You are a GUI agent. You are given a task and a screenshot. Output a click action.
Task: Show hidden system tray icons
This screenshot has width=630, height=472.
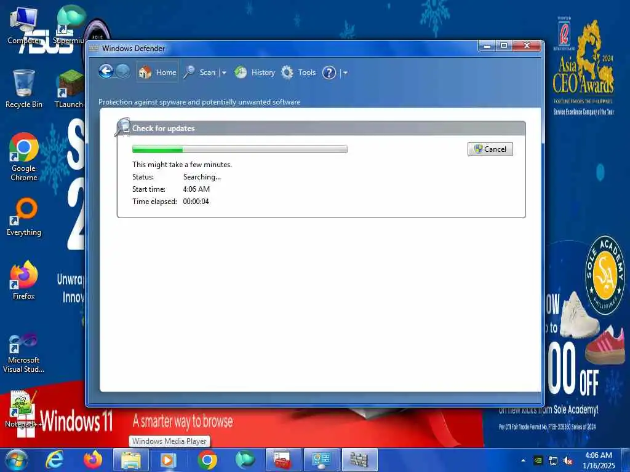click(523, 460)
